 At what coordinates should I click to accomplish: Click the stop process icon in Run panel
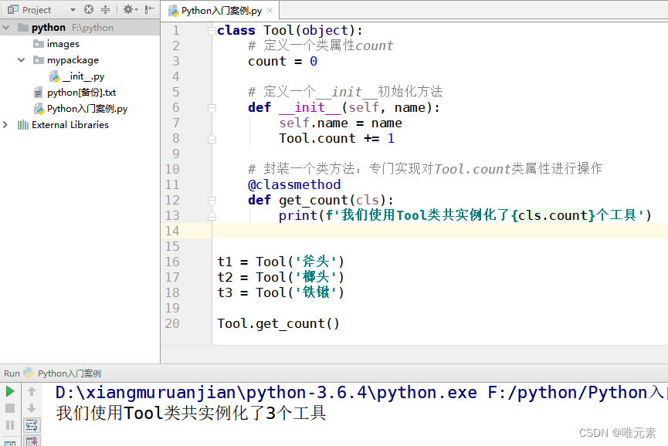10,409
